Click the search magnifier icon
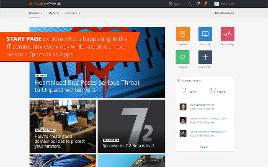Image resolution: width=268 pixels, height=167 pixels. click(x=190, y=4)
